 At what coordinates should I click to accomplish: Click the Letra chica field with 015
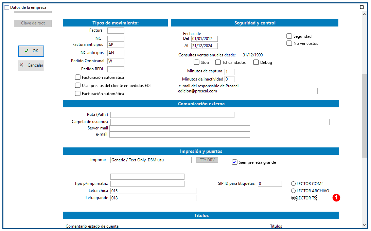click(153, 191)
